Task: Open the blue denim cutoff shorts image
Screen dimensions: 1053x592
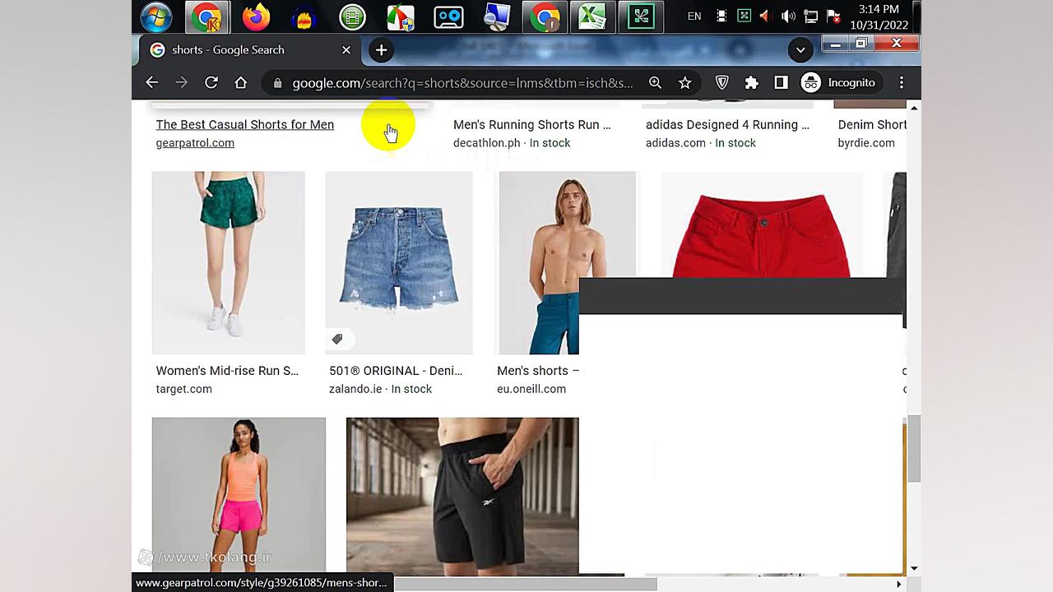Action: (x=399, y=262)
